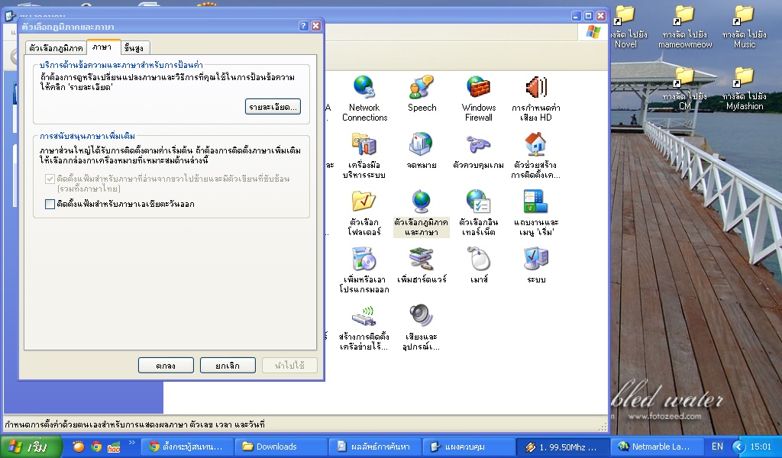Click the hao123 quick launch icon

pyautogui.click(x=114, y=447)
